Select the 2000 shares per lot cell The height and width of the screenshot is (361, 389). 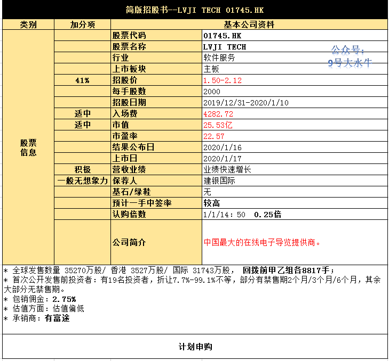pos(295,92)
